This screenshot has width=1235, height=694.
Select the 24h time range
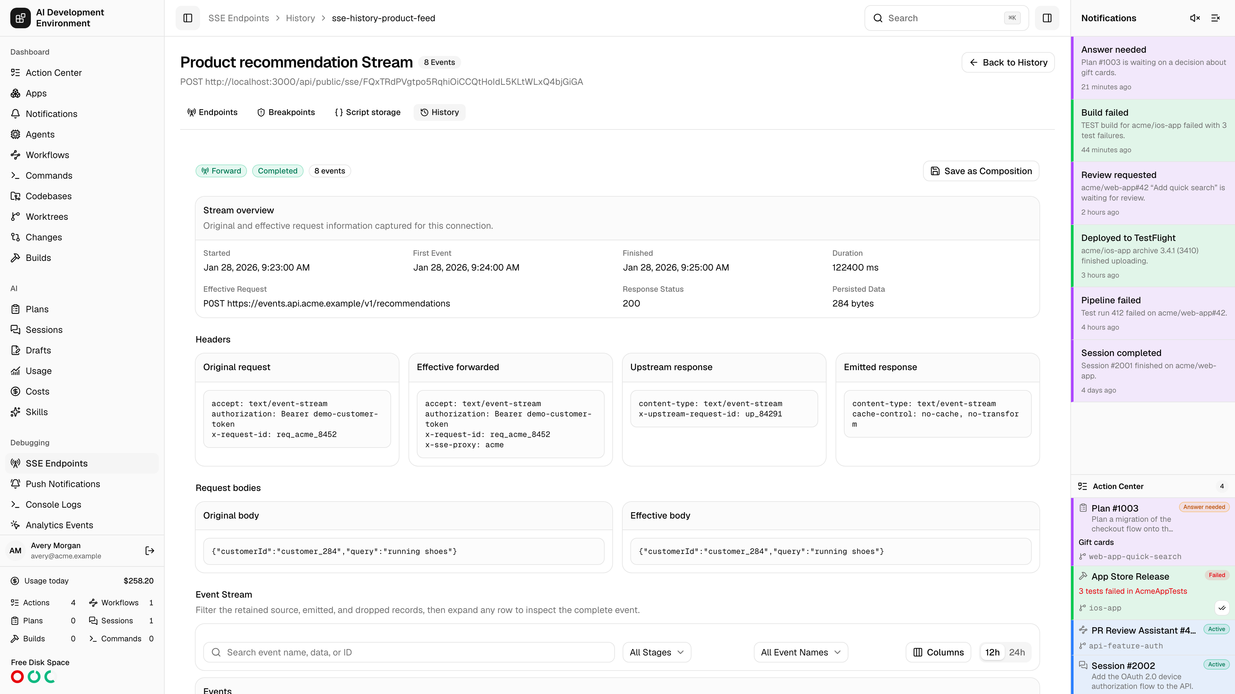tap(1017, 652)
